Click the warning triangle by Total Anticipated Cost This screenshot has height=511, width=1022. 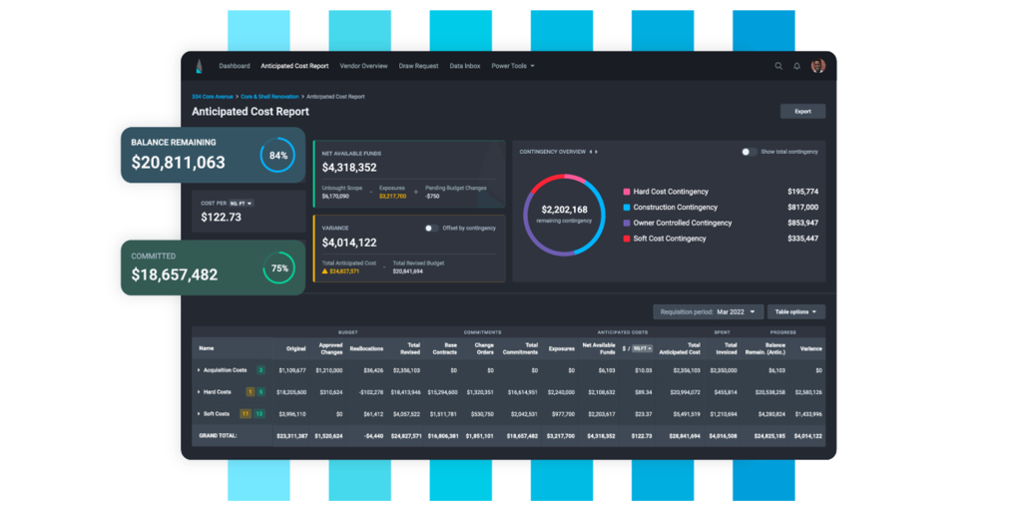click(x=325, y=270)
